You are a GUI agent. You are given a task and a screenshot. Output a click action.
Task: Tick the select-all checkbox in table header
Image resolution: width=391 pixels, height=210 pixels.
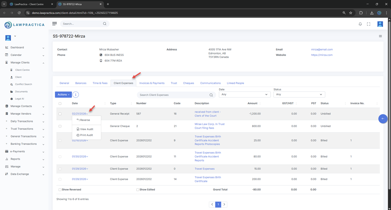[60, 104]
